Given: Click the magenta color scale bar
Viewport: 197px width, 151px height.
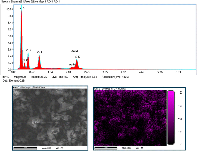Looking at the screenshot, I should pyautogui.click(x=171, y=117).
